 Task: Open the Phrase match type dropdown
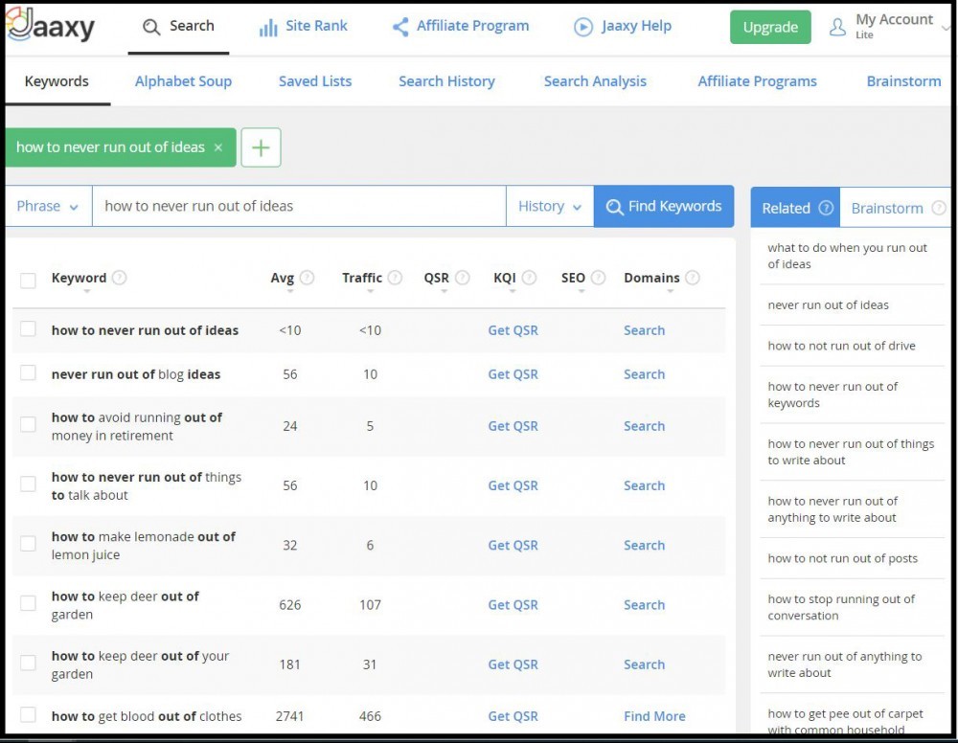click(x=48, y=207)
